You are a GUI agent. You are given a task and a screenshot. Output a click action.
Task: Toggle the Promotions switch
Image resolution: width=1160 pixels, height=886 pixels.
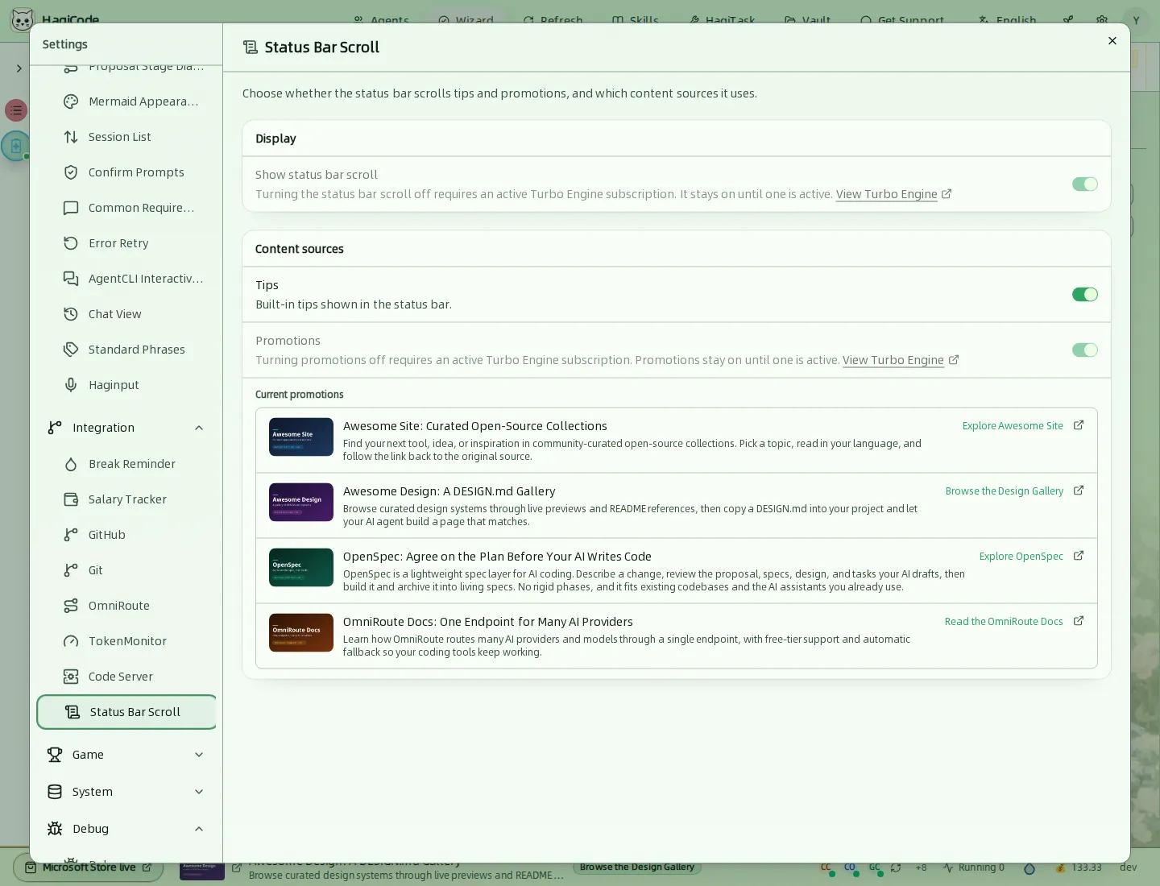1085,350
